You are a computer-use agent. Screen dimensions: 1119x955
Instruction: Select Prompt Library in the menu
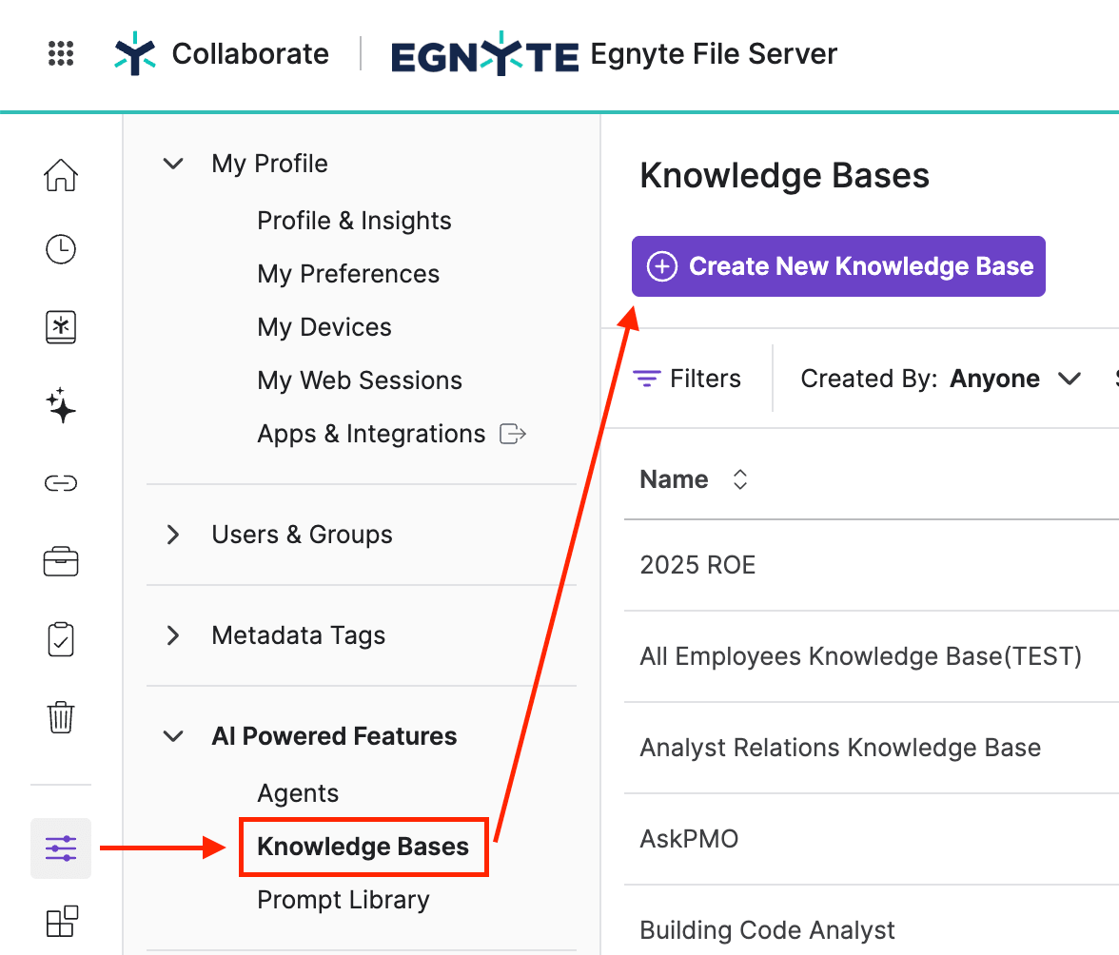point(343,899)
